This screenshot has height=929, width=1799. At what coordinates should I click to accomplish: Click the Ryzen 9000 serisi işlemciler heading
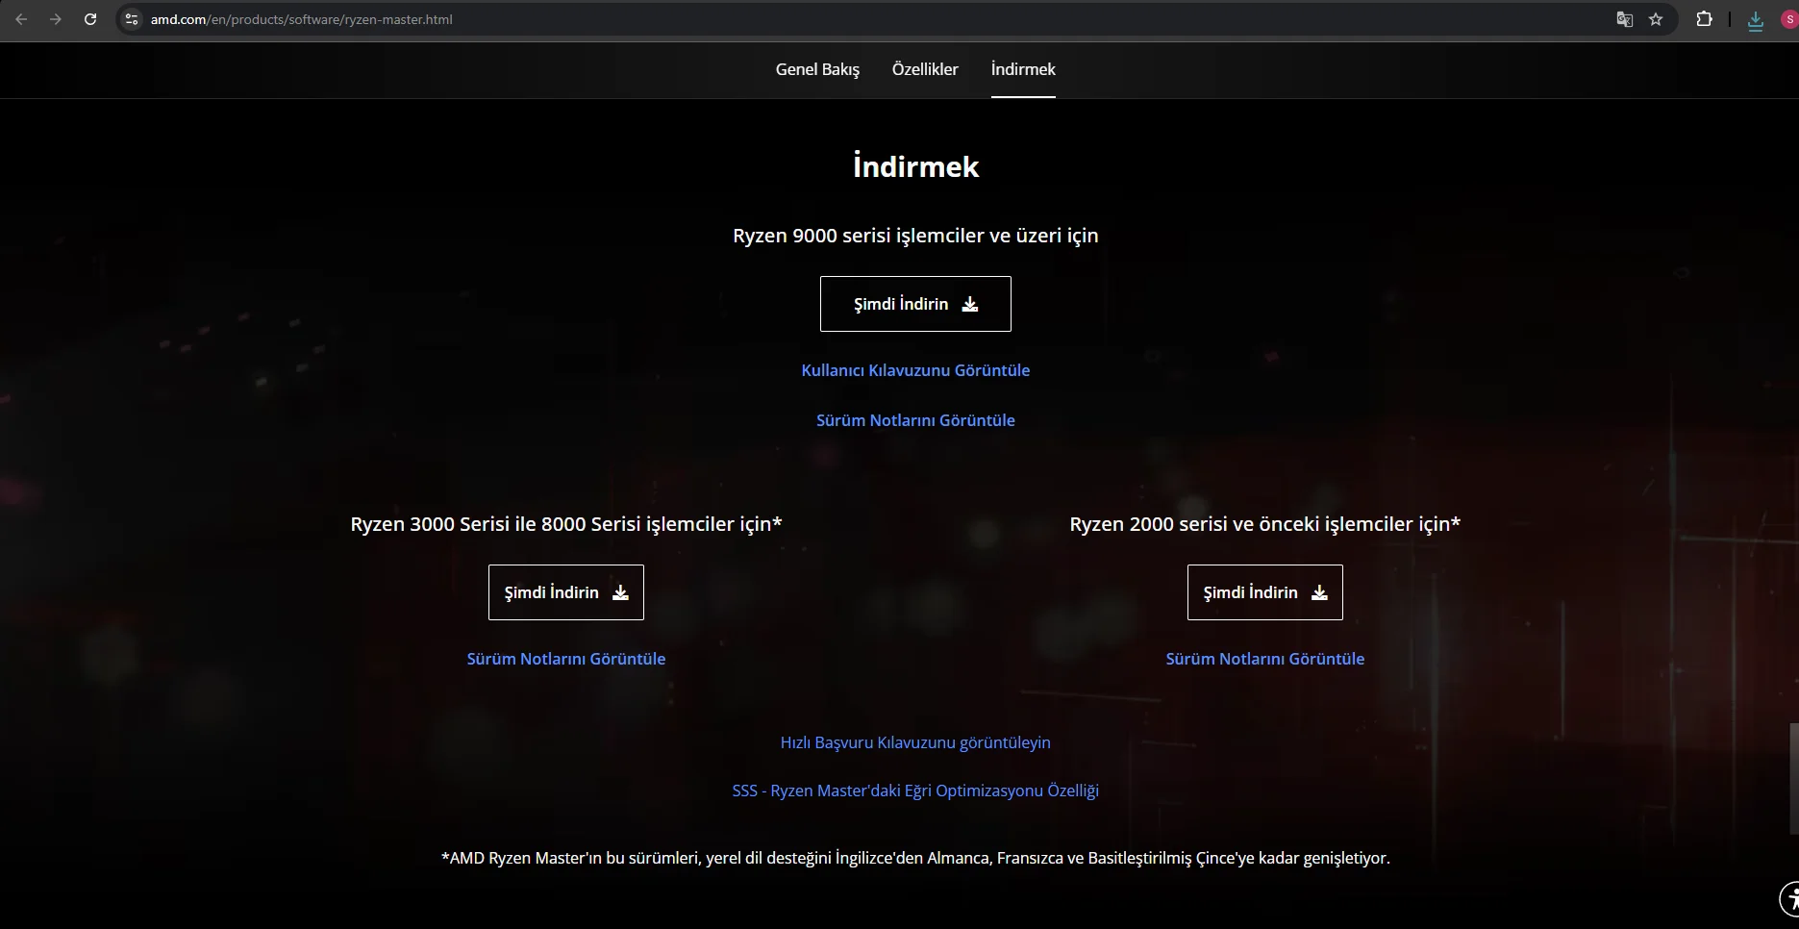point(915,236)
